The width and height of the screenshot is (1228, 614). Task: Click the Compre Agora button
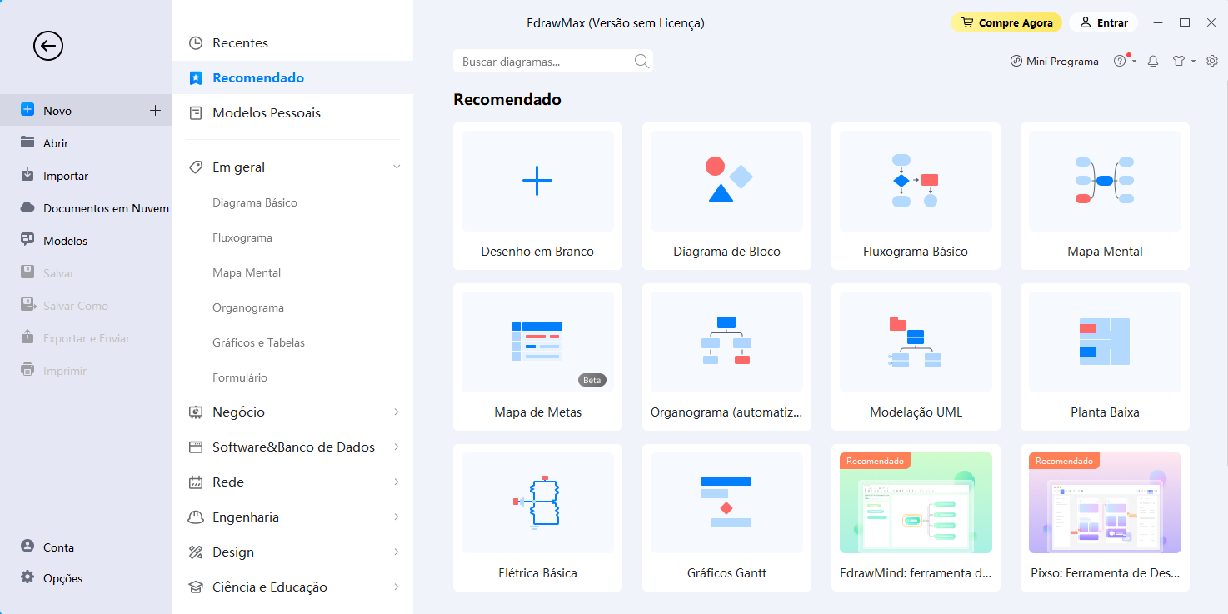click(1006, 23)
